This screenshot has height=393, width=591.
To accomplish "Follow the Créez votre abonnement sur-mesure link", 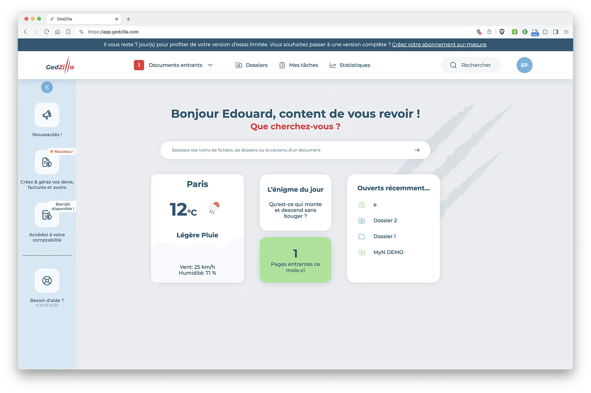I will (x=439, y=44).
